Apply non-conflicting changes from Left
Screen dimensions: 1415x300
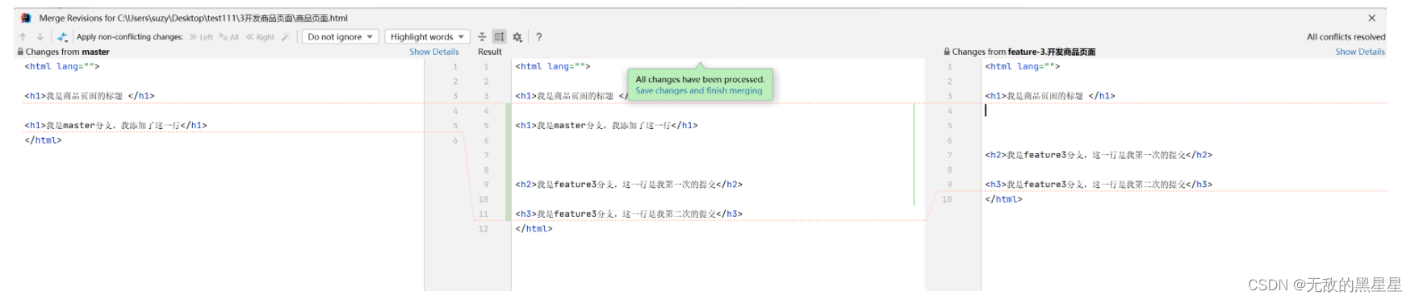tap(201, 37)
